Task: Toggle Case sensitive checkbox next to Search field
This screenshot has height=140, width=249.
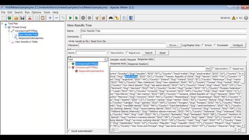Action: coord(109,53)
